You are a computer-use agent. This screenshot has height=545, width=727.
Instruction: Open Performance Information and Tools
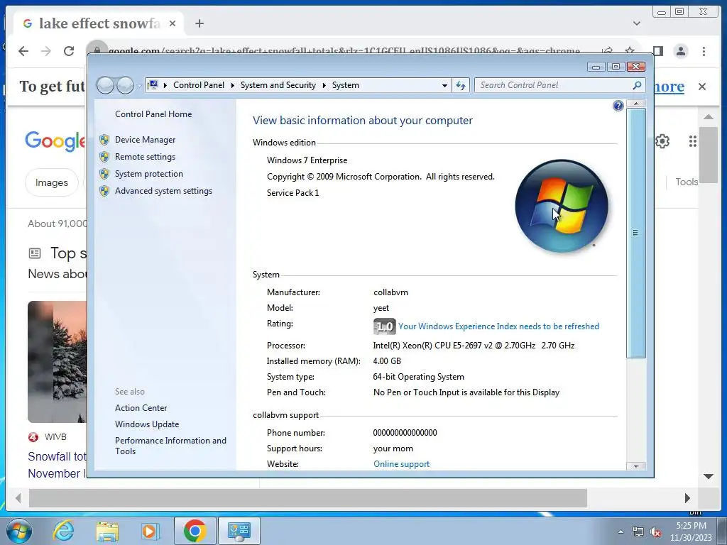(x=170, y=446)
